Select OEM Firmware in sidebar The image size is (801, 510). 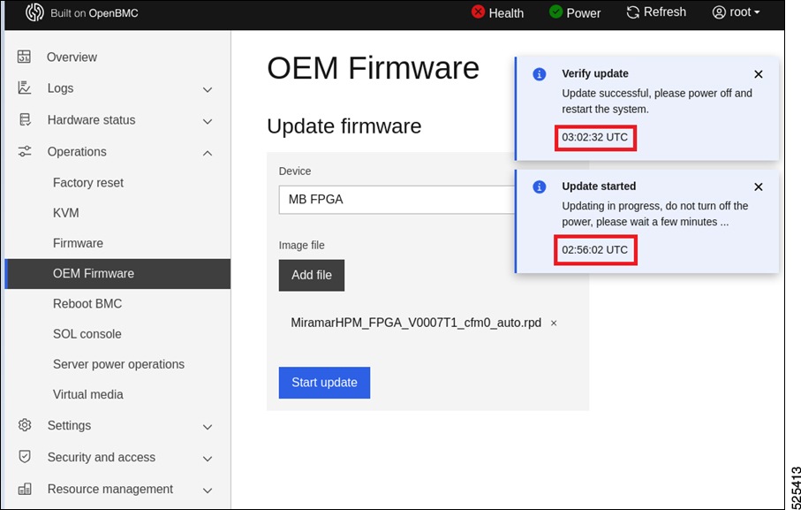point(117,273)
